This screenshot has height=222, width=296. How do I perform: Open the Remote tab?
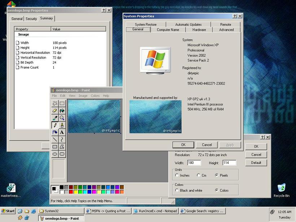[x=226, y=24]
